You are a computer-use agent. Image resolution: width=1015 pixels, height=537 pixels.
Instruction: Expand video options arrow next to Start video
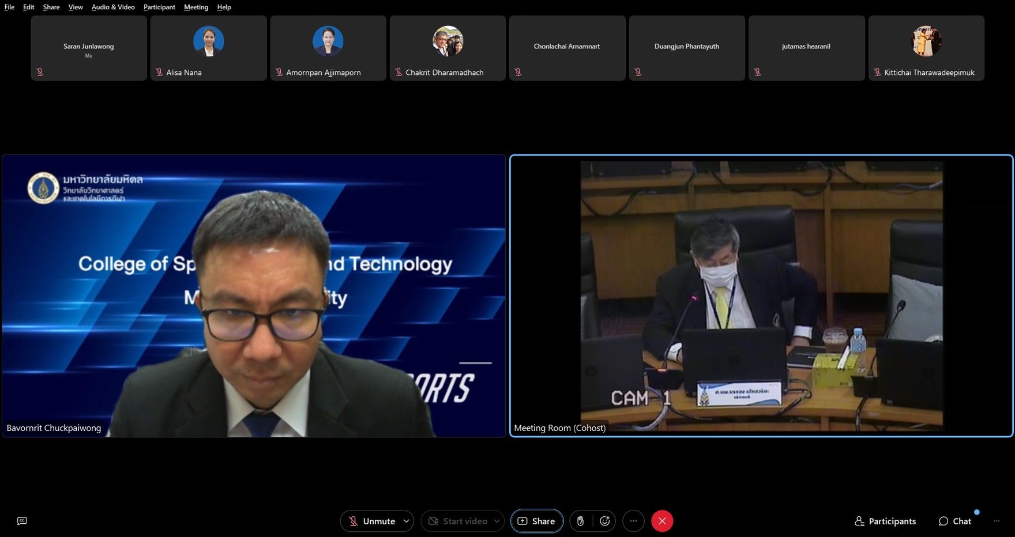tap(497, 521)
